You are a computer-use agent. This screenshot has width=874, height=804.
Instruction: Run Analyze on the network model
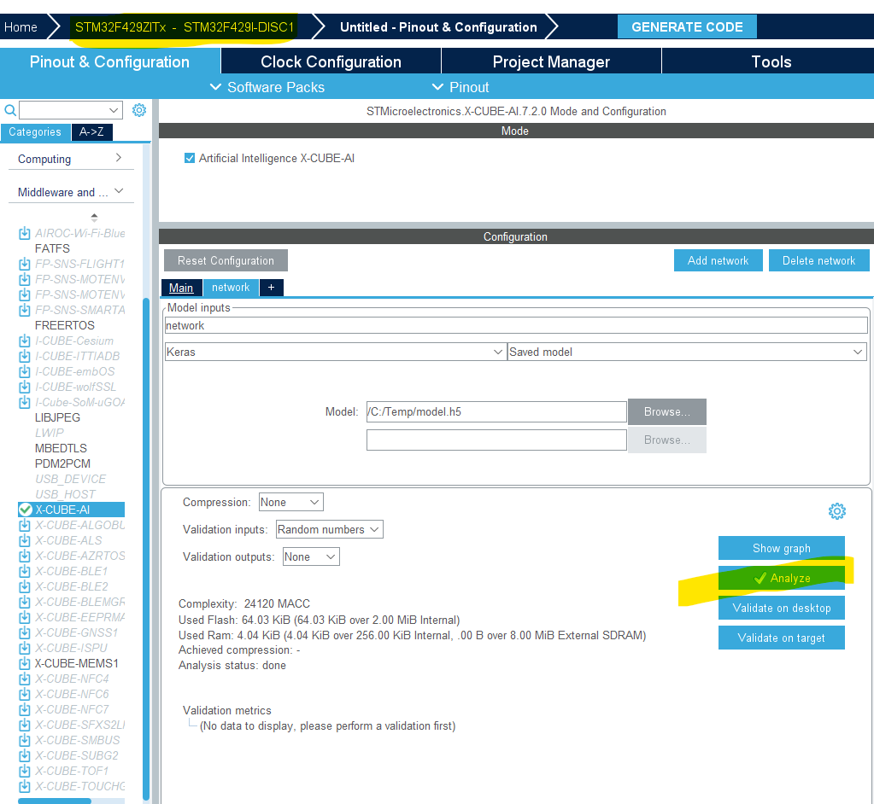pos(781,578)
